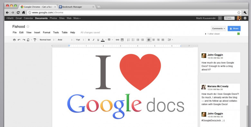Toggle underline formatting
The width and height of the screenshot is (251, 127).
[98, 40]
